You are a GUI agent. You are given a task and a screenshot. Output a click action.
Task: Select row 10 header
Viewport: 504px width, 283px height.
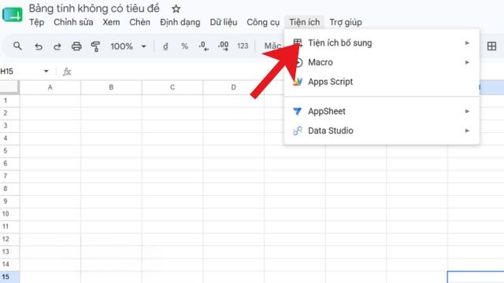[x=9, y=214]
